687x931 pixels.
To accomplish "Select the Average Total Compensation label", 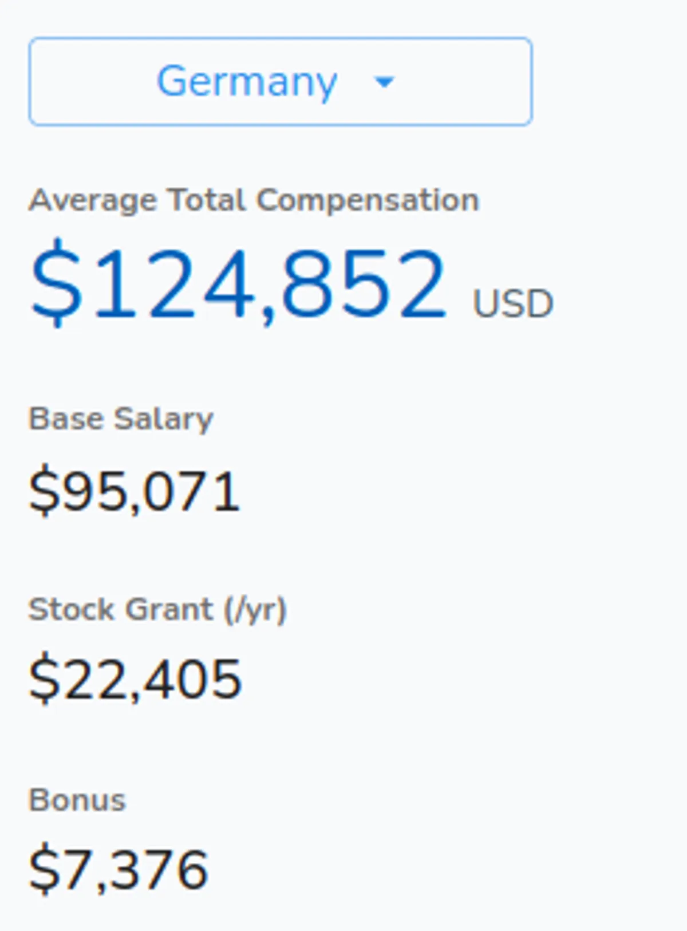I will tap(254, 200).
